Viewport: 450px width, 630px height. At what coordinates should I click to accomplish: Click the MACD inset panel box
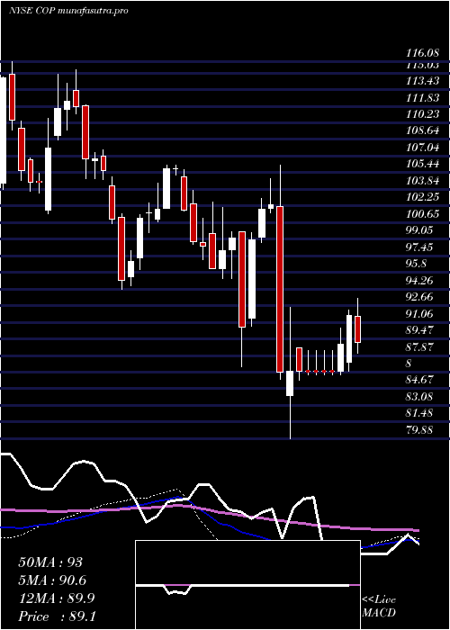[x=247, y=585]
